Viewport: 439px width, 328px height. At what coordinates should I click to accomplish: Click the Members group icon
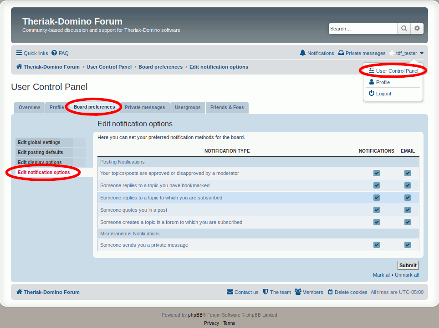click(x=298, y=292)
